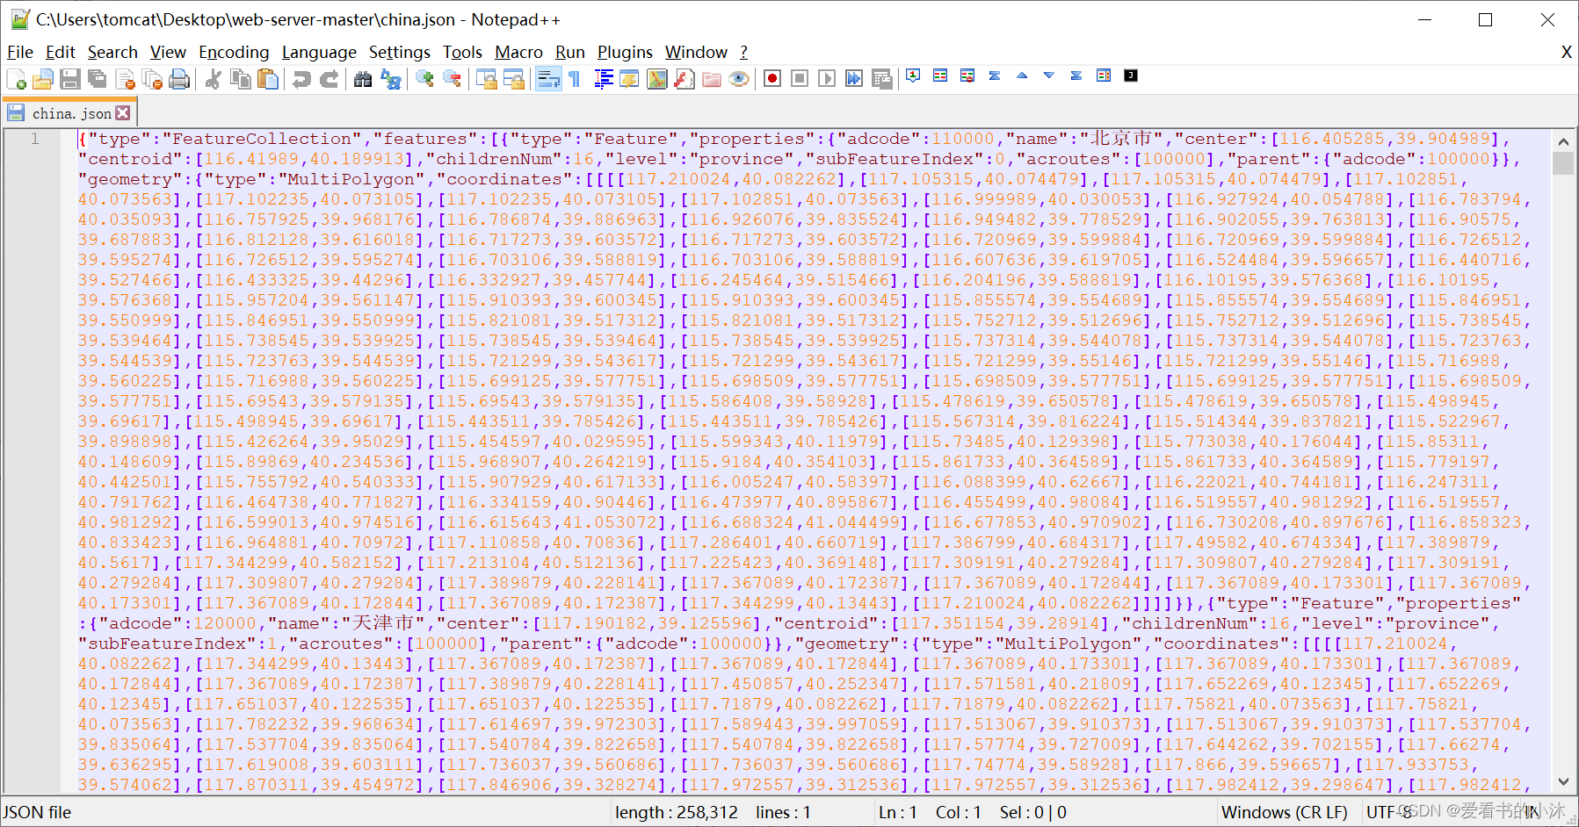
Task: Toggle word wrap toolbar button
Action: [547, 79]
